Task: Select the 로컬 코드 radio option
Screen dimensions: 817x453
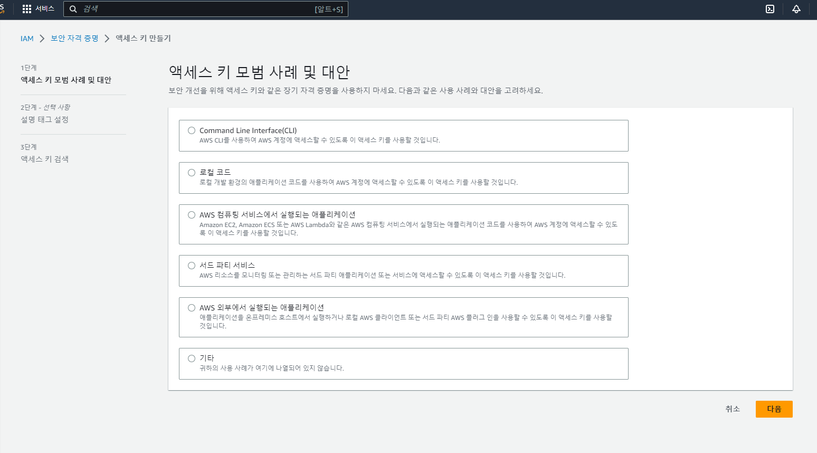Action: (x=192, y=173)
